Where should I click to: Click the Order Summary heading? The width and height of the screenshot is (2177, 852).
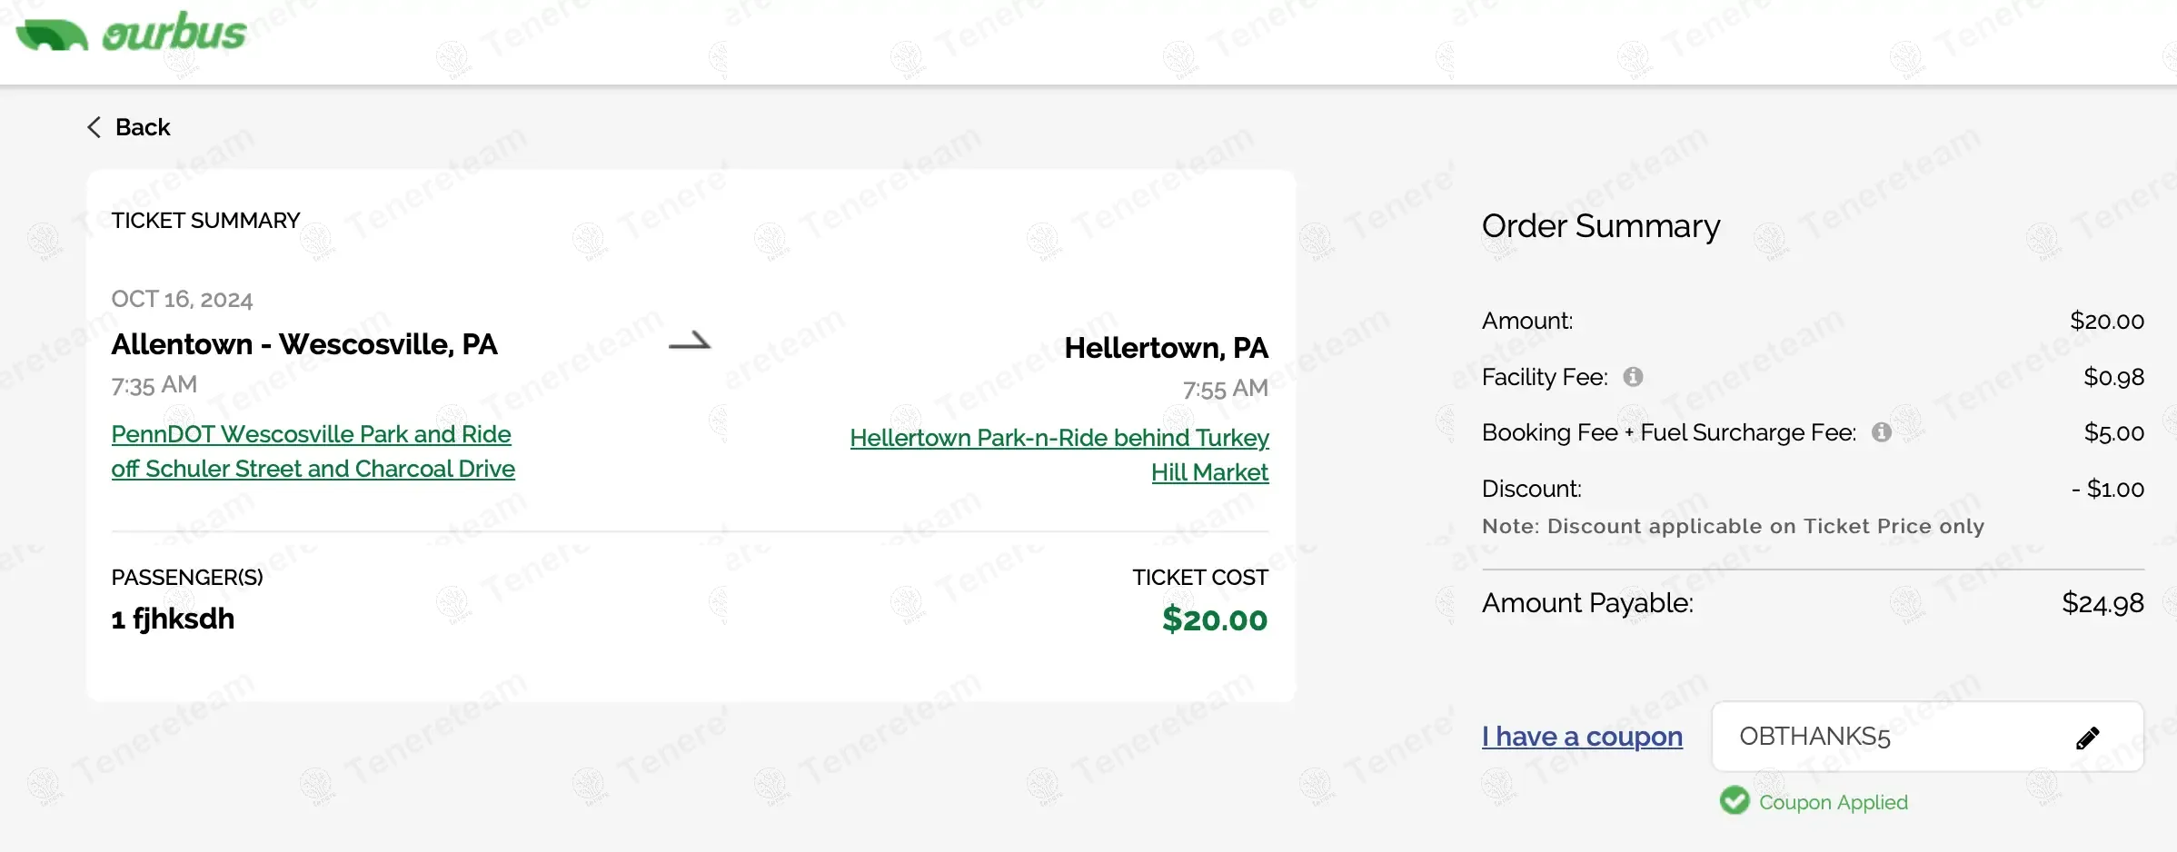point(1600,226)
